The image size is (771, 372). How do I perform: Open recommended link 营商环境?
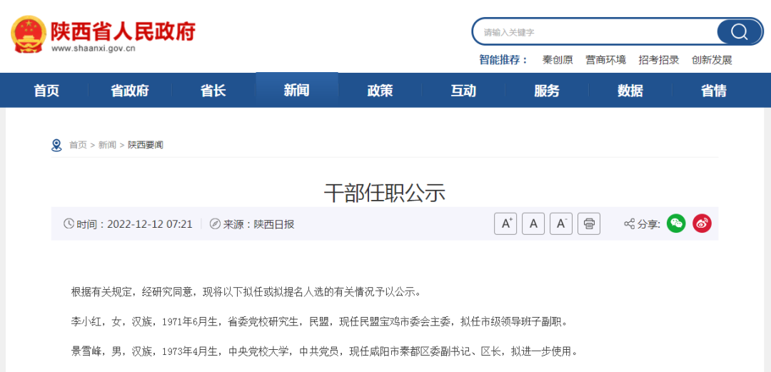point(606,60)
